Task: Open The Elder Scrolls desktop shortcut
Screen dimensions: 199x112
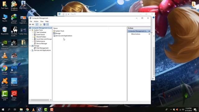Action: [x=14, y=31]
